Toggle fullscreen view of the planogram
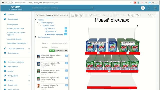Image resolution: width=160 pixels, height=90 pixels. pos(150,15)
